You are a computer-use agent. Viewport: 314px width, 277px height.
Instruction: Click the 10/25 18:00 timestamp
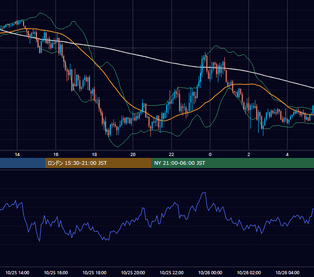pyautogui.click(x=94, y=272)
